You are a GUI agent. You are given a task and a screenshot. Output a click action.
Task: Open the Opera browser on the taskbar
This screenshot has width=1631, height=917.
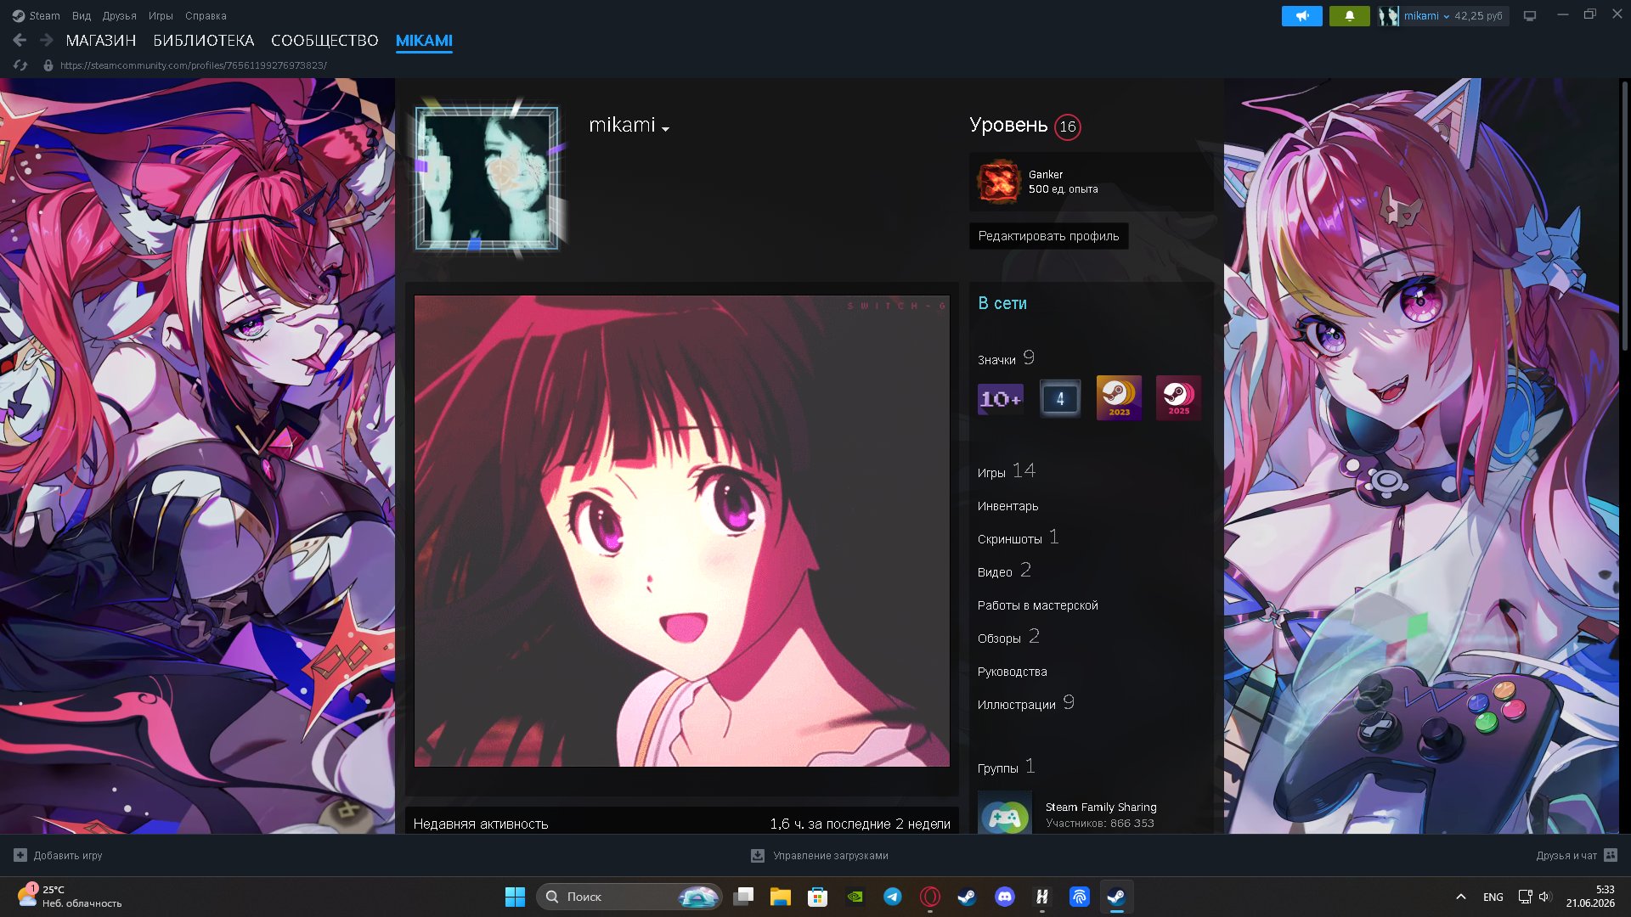(930, 897)
